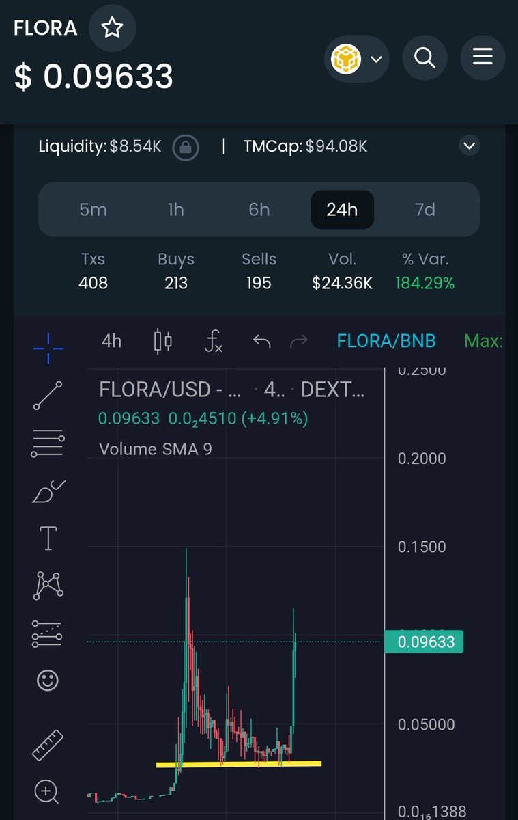Click the $ 0.09633 header price
518x820 pixels.
[93, 77]
